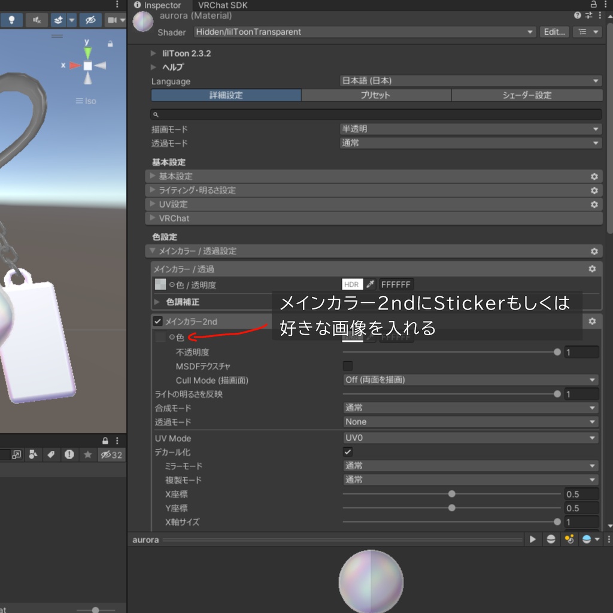Toggle hidden objects visibility eye icon
613x613 pixels.
(90, 20)
